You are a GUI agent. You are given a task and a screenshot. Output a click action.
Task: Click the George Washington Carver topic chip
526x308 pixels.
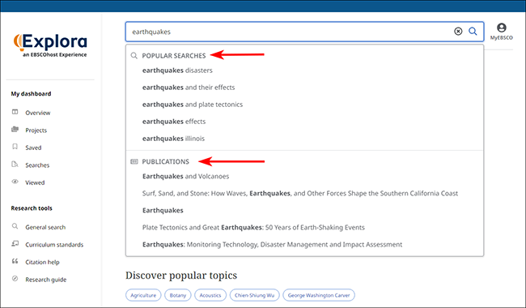click(x=319, y=295)
